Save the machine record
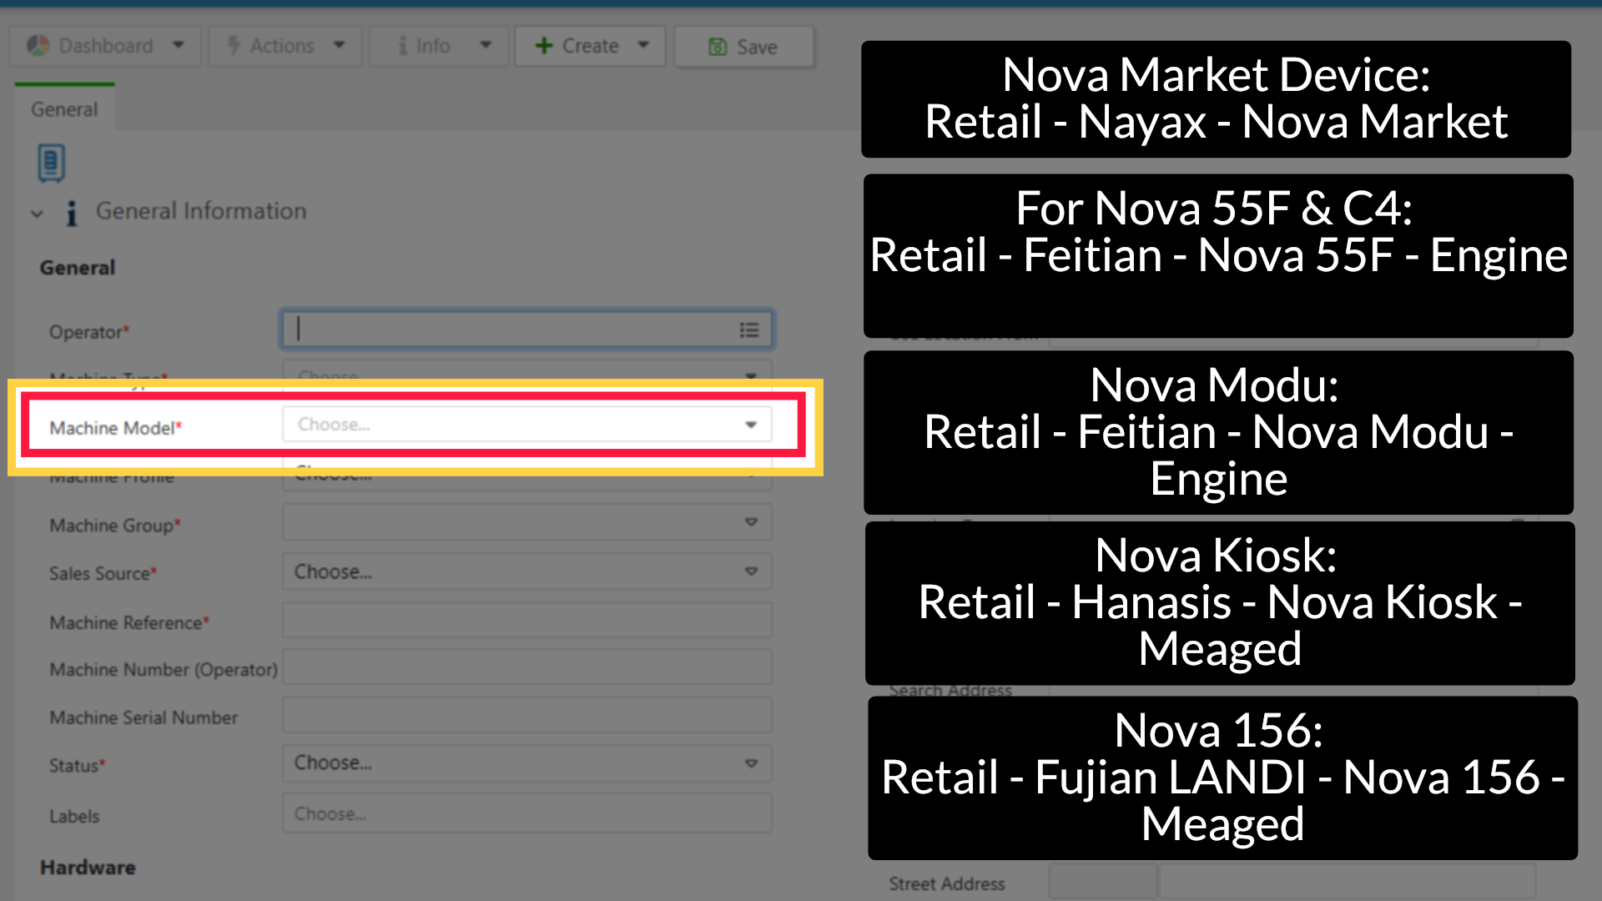Viewport: 1602px width, 901px height. click(743, 47)
